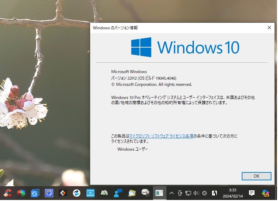This screenshot has height=201, width=278.
Task: Show hidden system tray icons
Action: coord(172,193)
